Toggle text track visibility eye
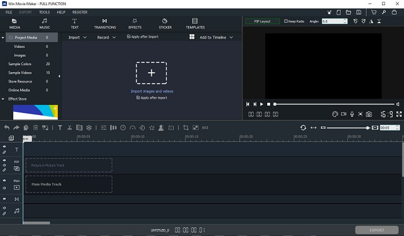This screenshot has height=236, width=404. 5,147
